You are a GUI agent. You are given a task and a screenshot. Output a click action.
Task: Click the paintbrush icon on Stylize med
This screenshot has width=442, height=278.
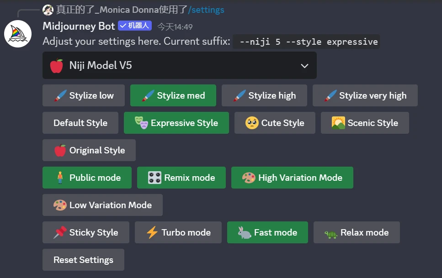click(x=148, y=95)
